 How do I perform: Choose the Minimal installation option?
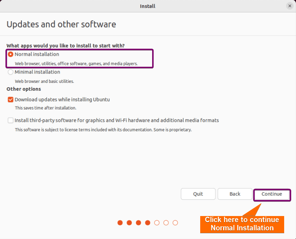point(10,72)
